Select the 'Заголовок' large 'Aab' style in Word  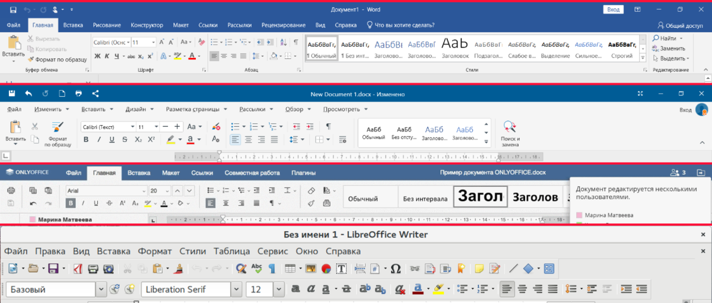click(454, 47)
